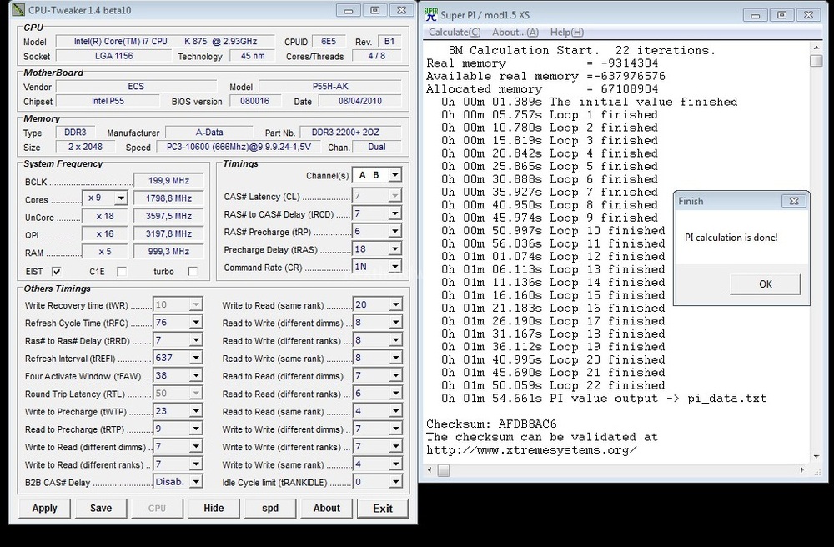The width and height of the screenshot is (834, 547).
Task: Click the RAM x 5 multiplier field
Action: 105,252
